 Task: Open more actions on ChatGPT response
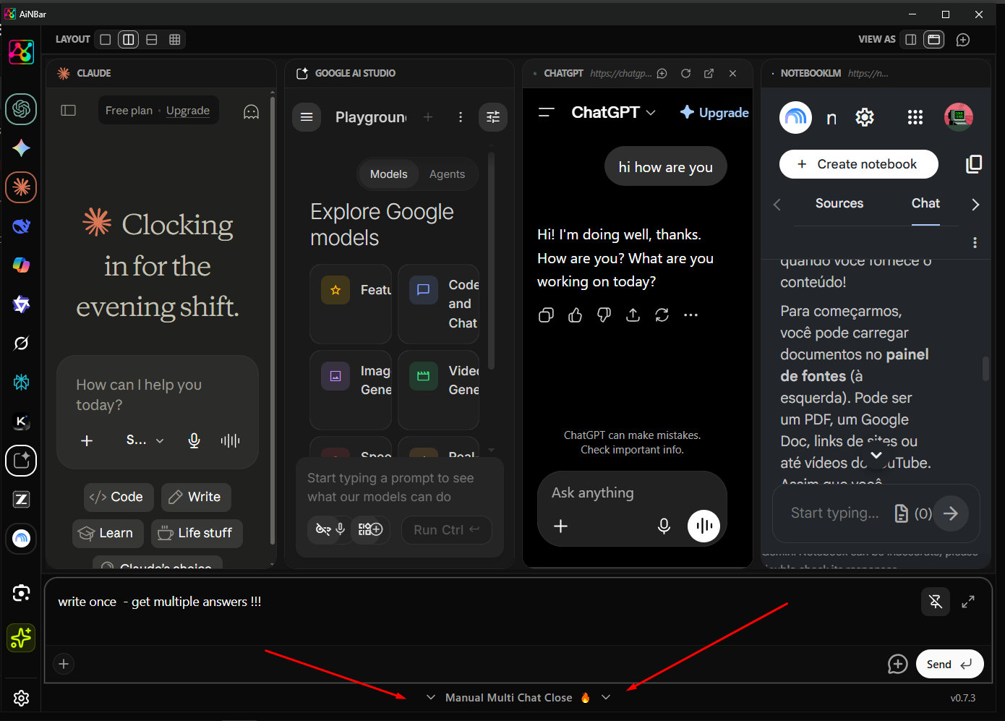(x=691, y=315)
